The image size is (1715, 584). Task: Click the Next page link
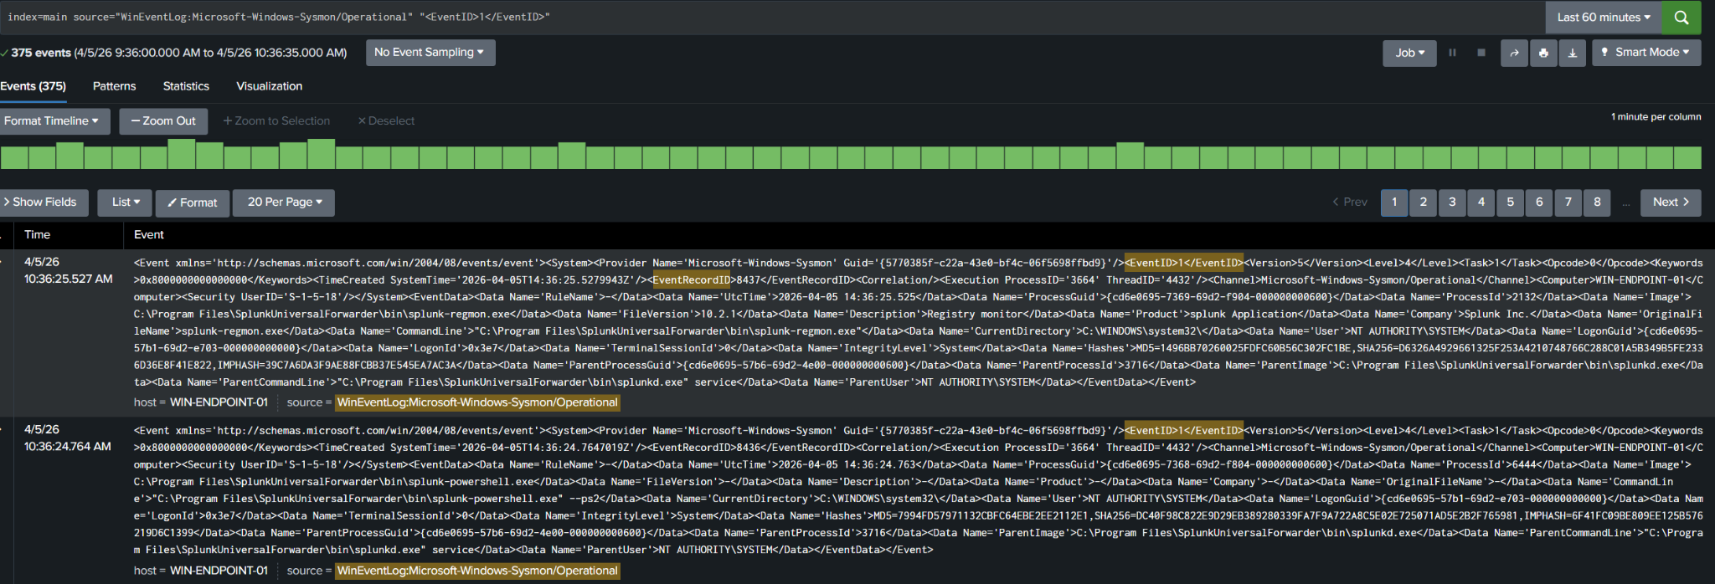1671,202
